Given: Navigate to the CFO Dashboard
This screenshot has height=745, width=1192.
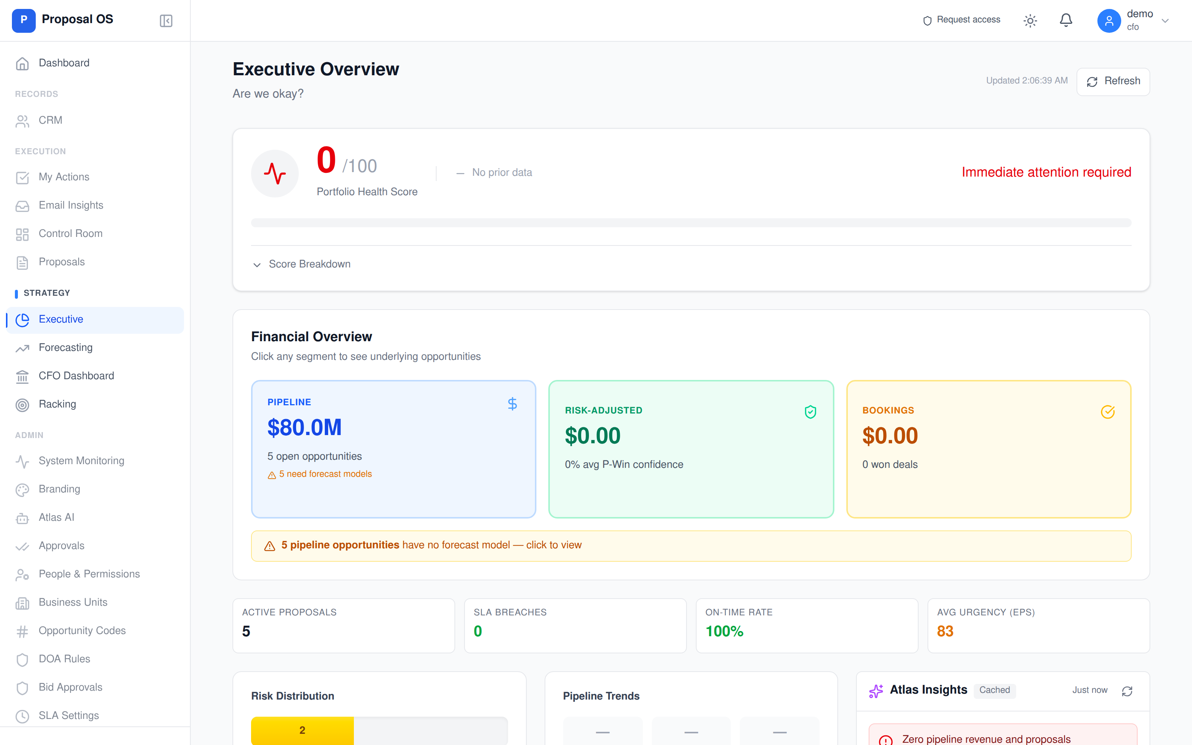Looking at the screenshot, I should click(76, 375).
